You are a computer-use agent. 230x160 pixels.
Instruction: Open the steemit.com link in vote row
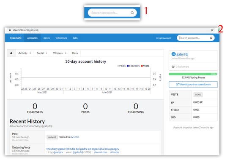[101, 152]
